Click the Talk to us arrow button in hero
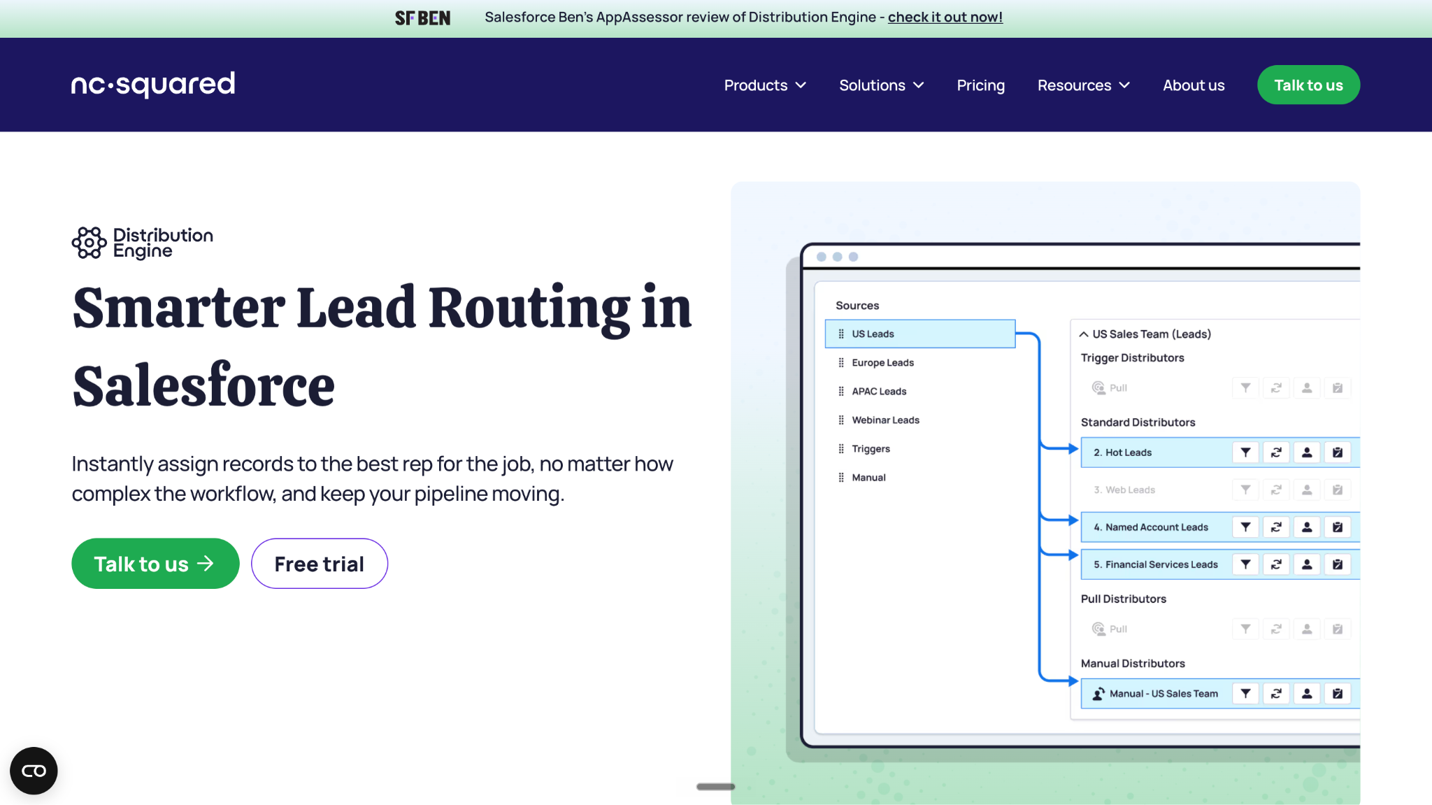 coord(155,564)
